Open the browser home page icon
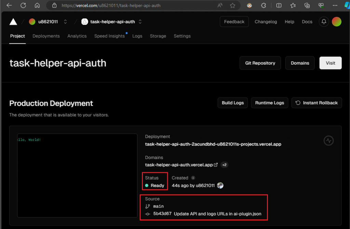 (x=37, y=5)
